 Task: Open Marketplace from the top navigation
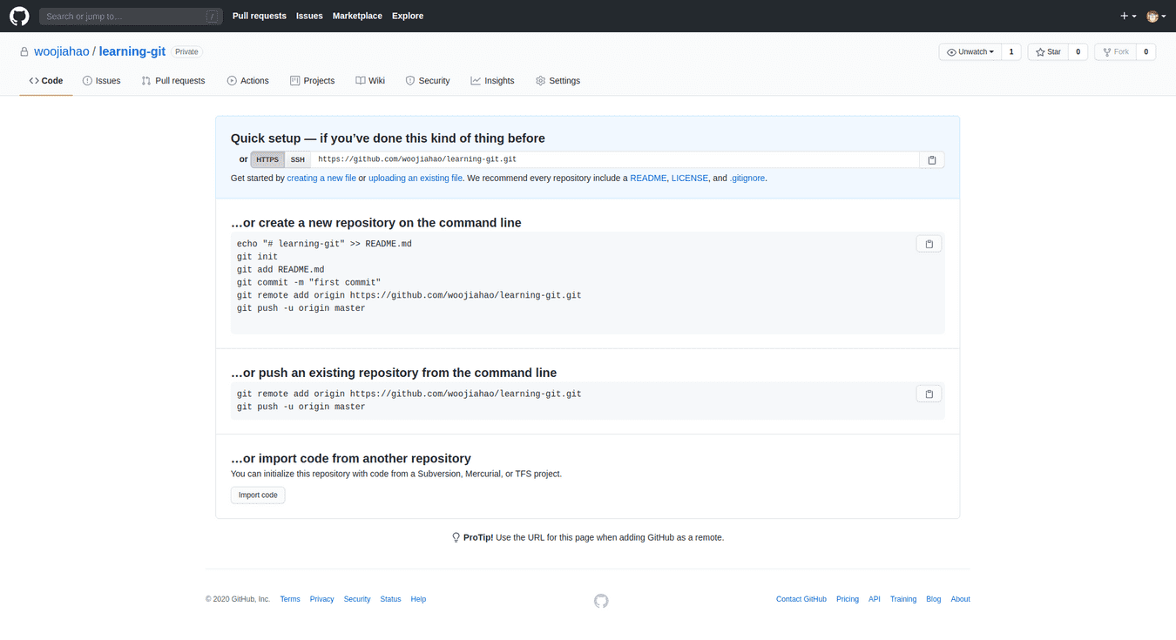pos(357,16)
